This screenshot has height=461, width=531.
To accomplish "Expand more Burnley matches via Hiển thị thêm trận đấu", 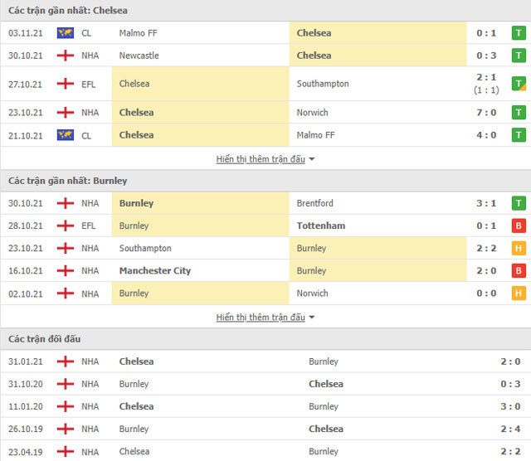I will [x=261, y=317].
